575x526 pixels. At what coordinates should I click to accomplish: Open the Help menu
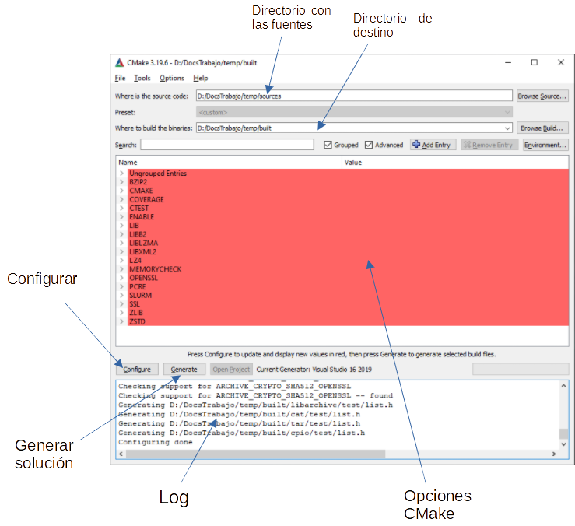coord(201,78)
